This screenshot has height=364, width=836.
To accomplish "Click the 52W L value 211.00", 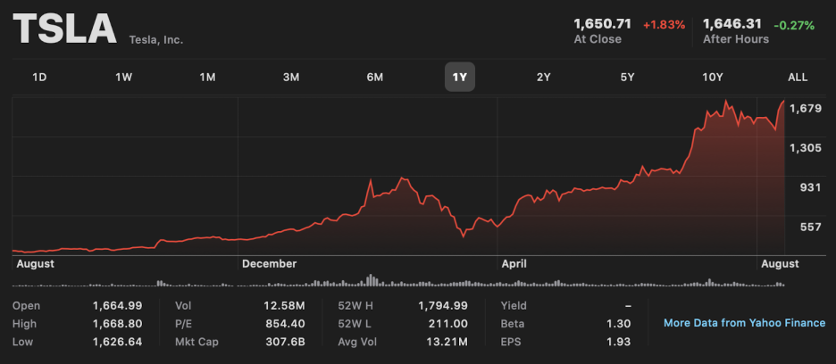I will click(x=447, y=324).
